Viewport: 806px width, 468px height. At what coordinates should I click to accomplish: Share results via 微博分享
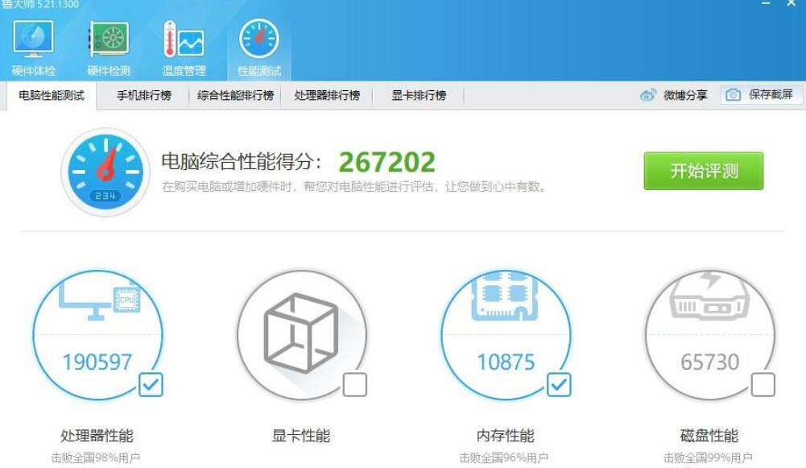coord(672,95)
